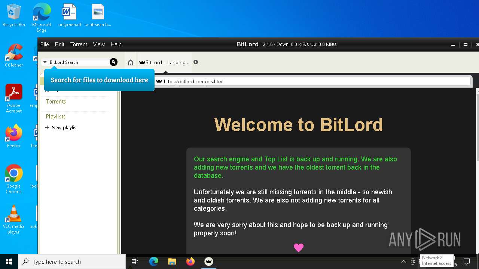This screenshot has width=479, height=269.
Task: Open the View menu
Action: (x=99, y=44)
